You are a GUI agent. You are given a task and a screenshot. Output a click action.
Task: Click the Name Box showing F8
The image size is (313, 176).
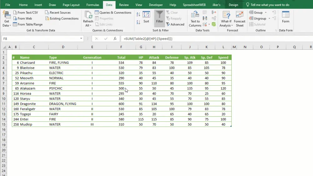pos(40,39)
